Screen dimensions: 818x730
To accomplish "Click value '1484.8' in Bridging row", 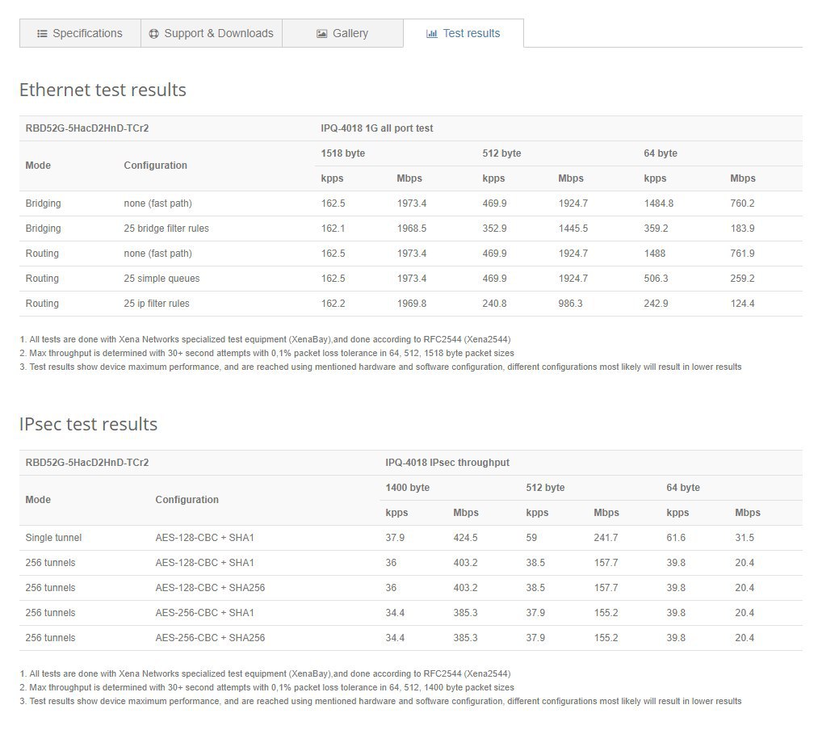I will 658,203.
